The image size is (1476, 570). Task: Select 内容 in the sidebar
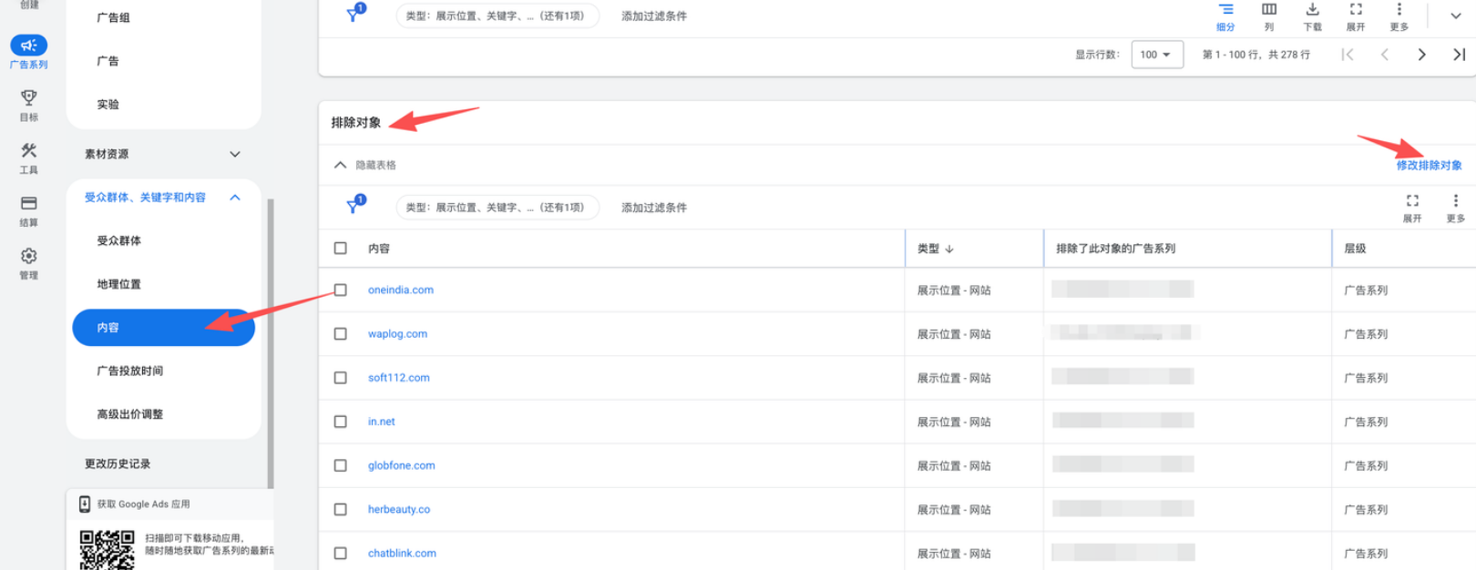[164, 327]
